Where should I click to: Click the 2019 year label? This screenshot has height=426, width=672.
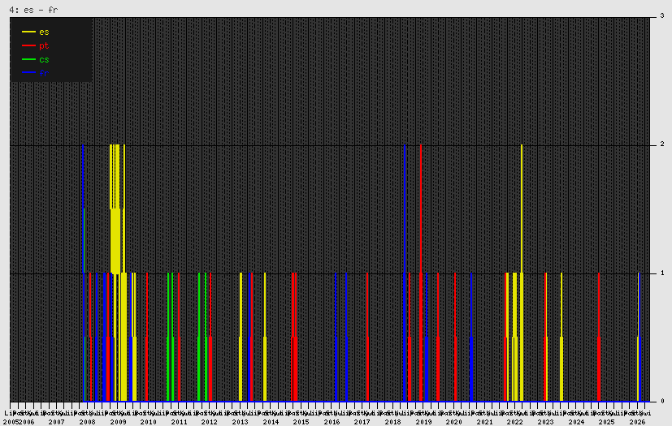coord(423,422)
